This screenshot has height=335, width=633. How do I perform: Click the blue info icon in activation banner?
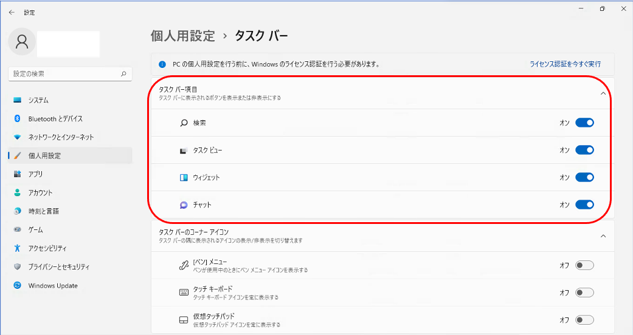coord(162,64)
